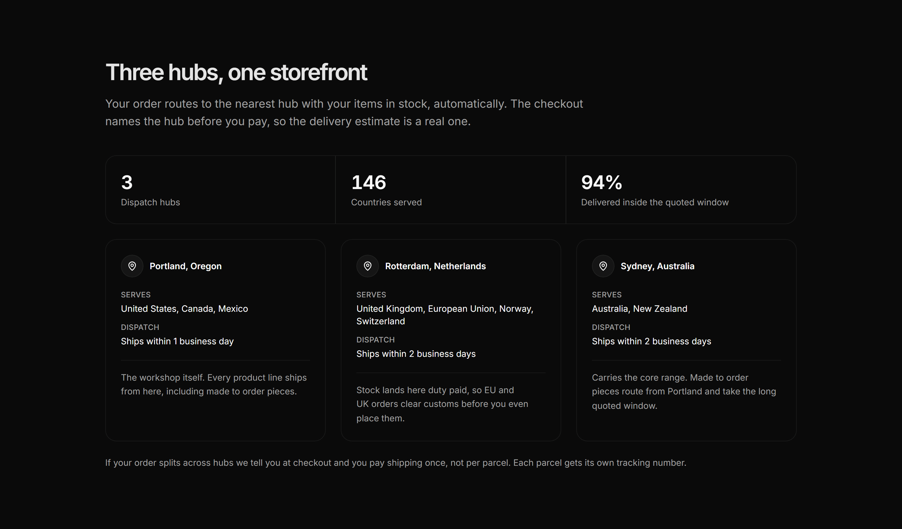The height and width of the screenshot is (529, 902).
Task: Click Rotterdam's 'Ships within 2 business days'
Action: point(416,354)
